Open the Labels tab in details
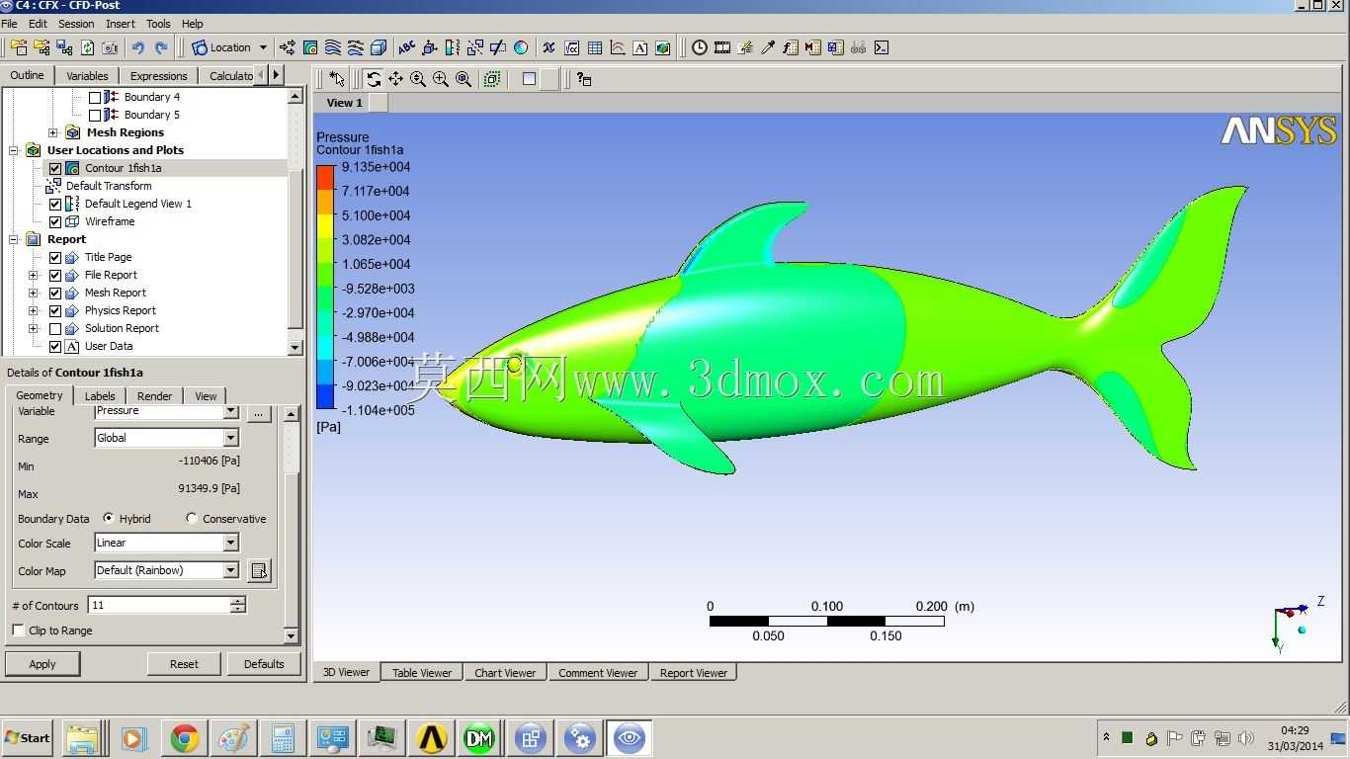 point(100,396)
